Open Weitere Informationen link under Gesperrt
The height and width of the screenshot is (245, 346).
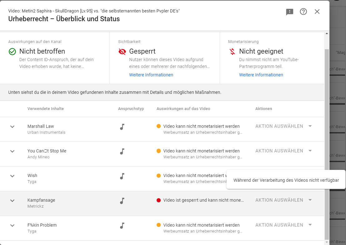tap(151, 75)
